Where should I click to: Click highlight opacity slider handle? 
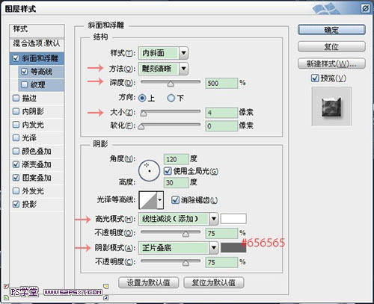tap(186, 234)
